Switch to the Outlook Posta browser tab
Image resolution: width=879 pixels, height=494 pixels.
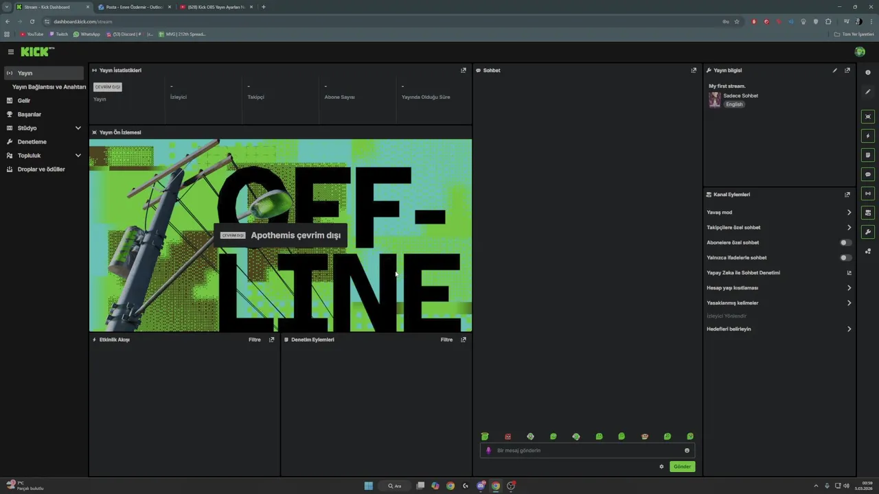pos(134,7)
